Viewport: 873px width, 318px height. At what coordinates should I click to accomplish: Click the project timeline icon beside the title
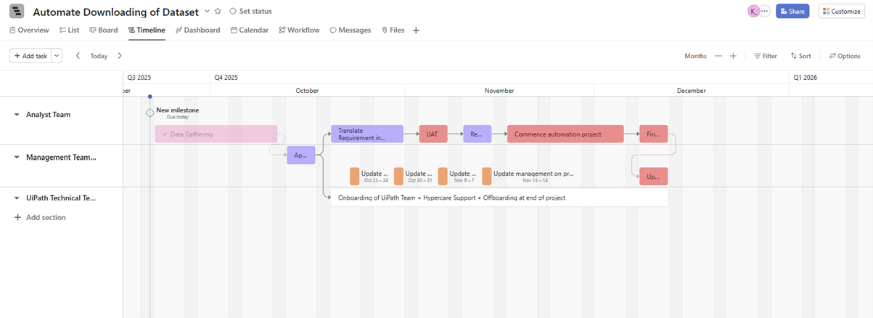coord(17,12)
